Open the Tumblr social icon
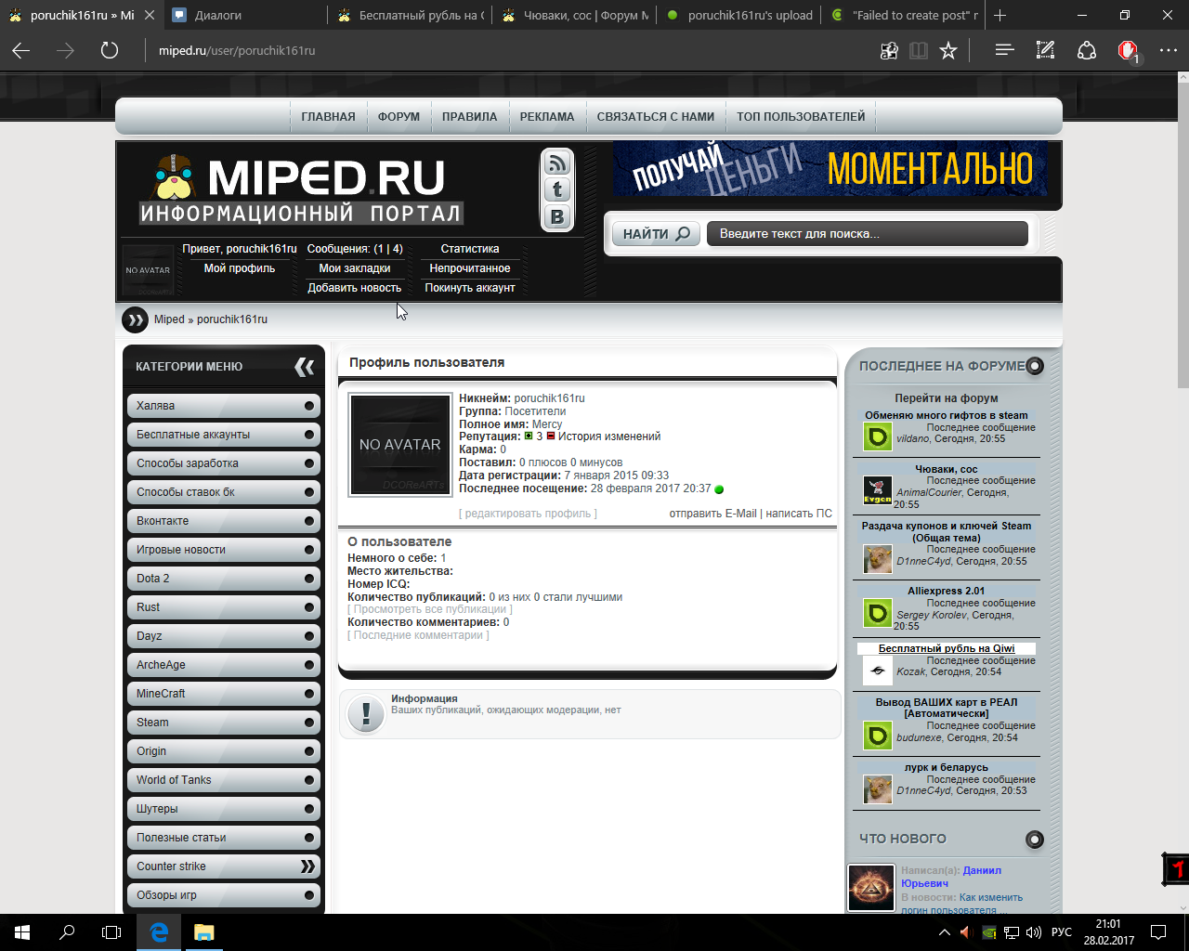 pos(557,189)
